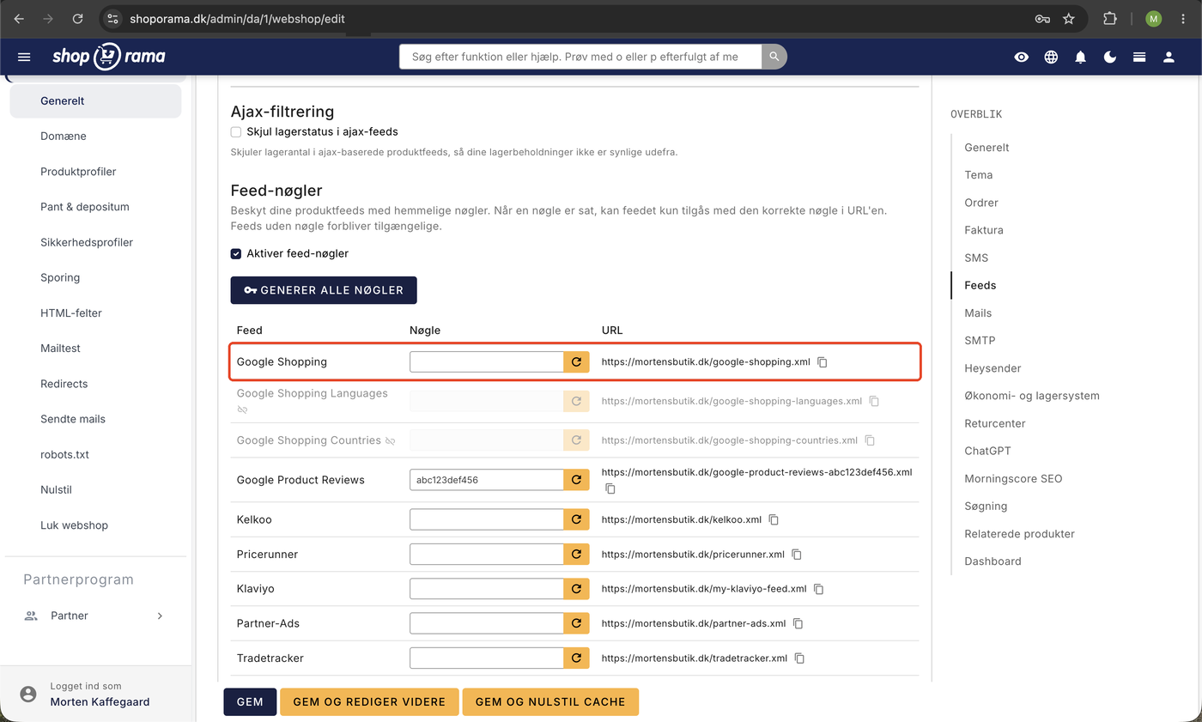Regenerate key for Partner-Ads feed
Screen dimensions: 1202x722
[x=576, y=623]
